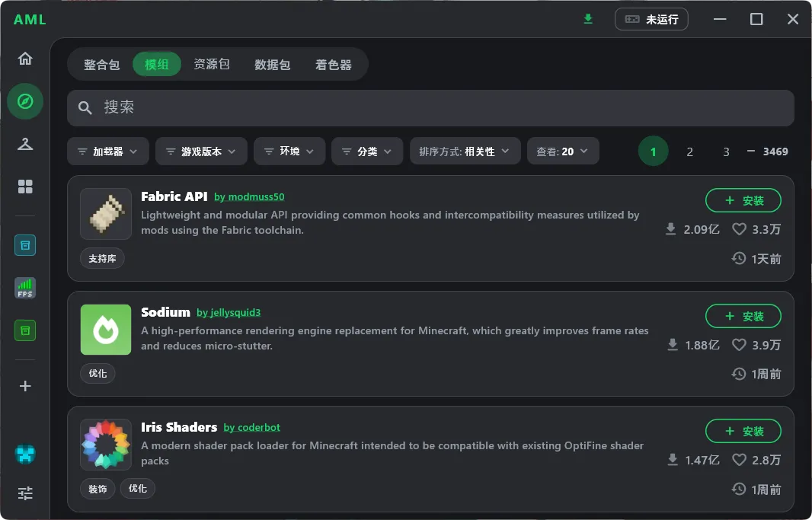Image resolution: width=812 pixels, height=520 pixels.
Task: Click Iris Shaders download count icon
Action: click(x=672, y=459)
